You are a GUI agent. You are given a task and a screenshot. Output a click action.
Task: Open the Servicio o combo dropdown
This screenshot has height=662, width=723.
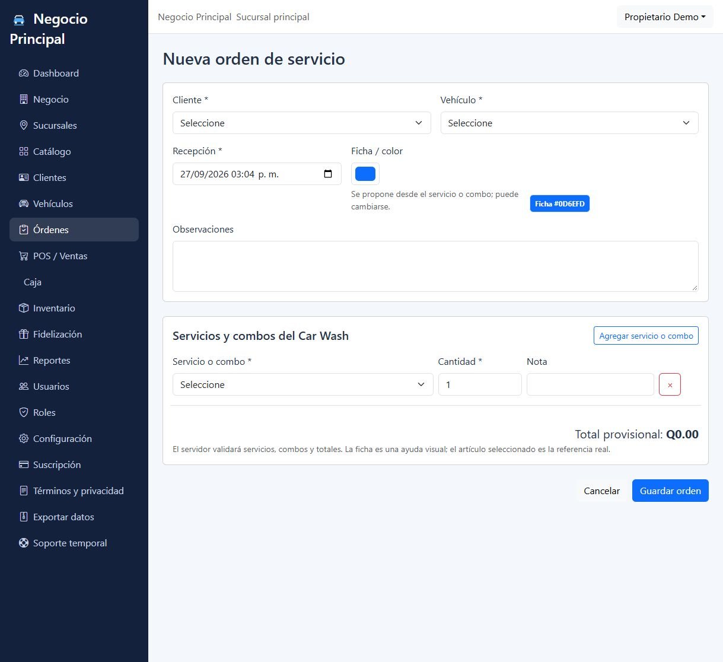coord(302,384)
